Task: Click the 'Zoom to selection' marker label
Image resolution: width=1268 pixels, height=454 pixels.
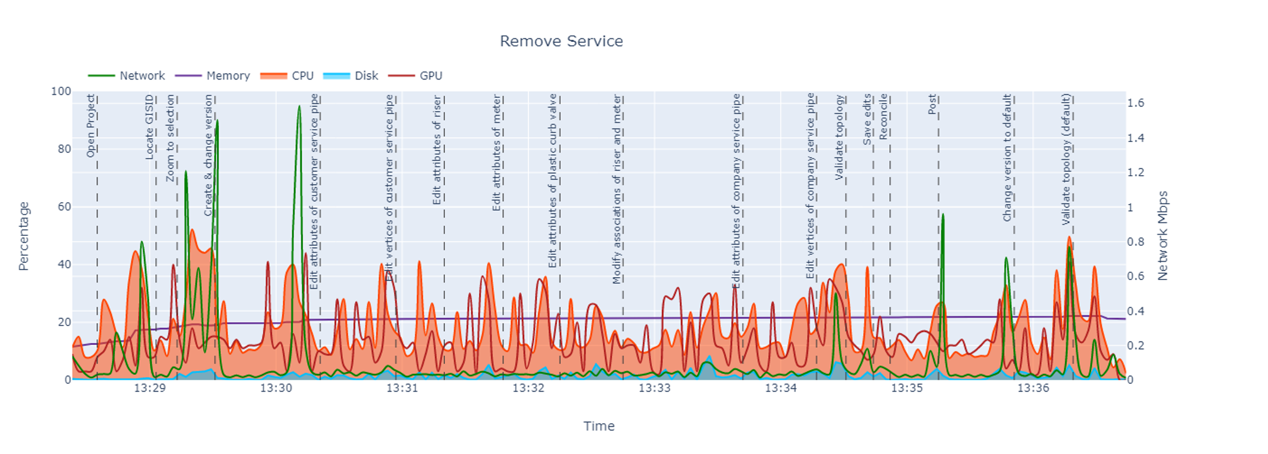Action: click(170, 137)
